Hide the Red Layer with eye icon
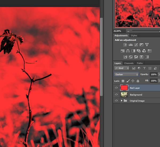160x147 pixels. (116, 88)
